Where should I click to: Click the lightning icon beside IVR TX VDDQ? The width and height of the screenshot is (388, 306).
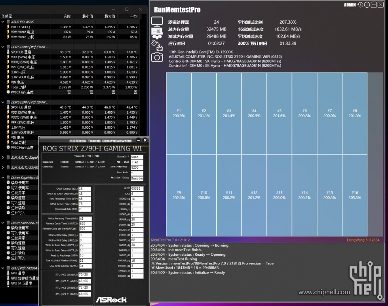[x=8, y=27]
